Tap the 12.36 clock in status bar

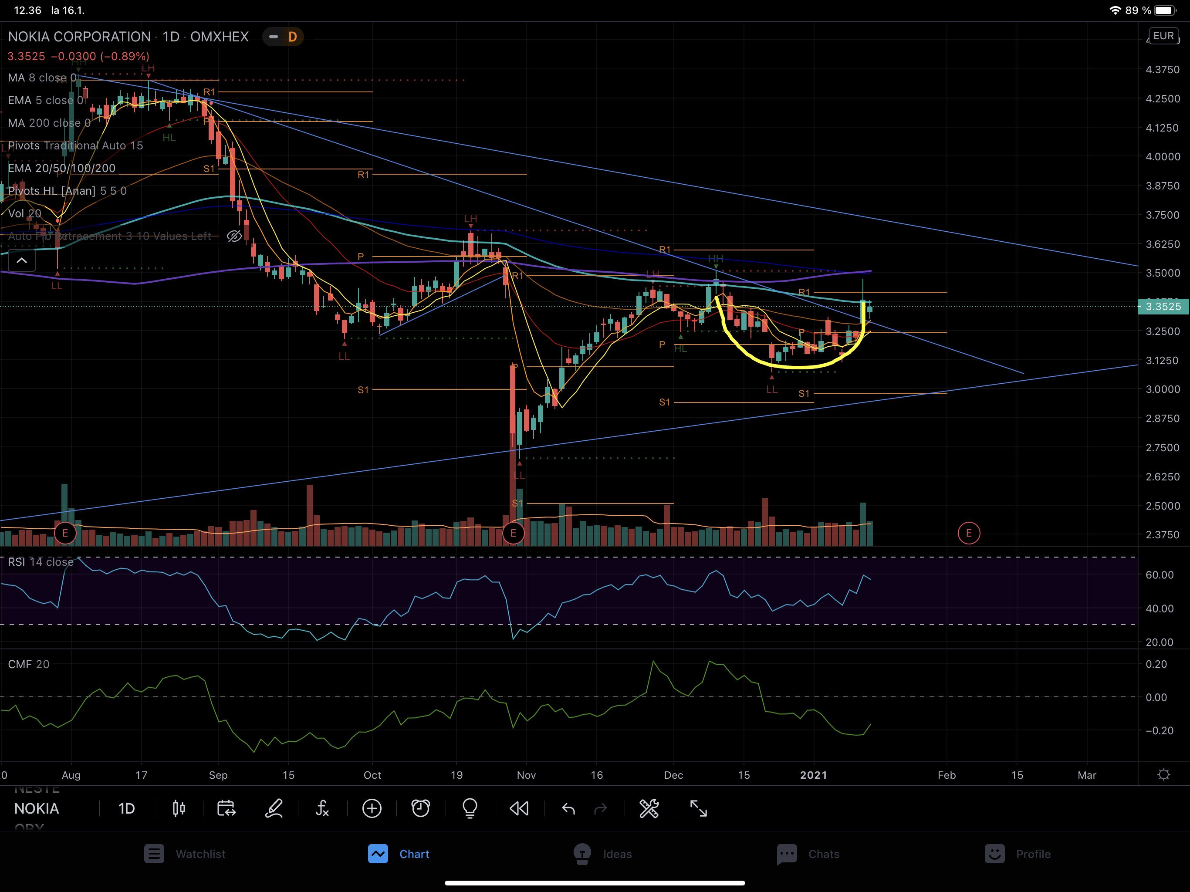[x=27, y=10]
